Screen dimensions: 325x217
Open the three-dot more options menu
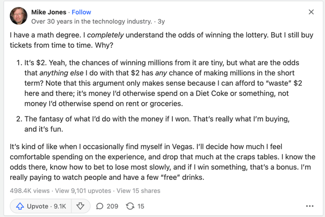coord(310,206)
